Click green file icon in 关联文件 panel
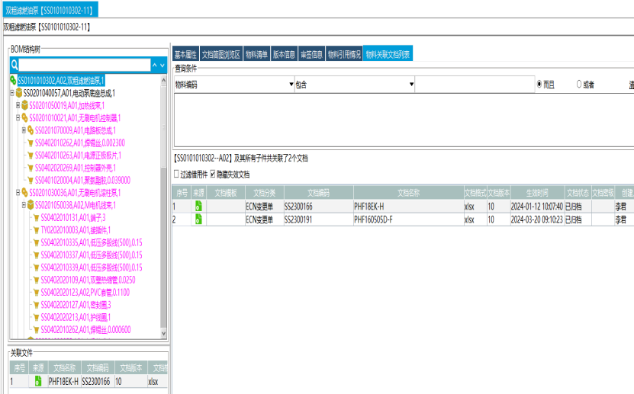This screenshot has width=634, height=394. pos(38,381)
